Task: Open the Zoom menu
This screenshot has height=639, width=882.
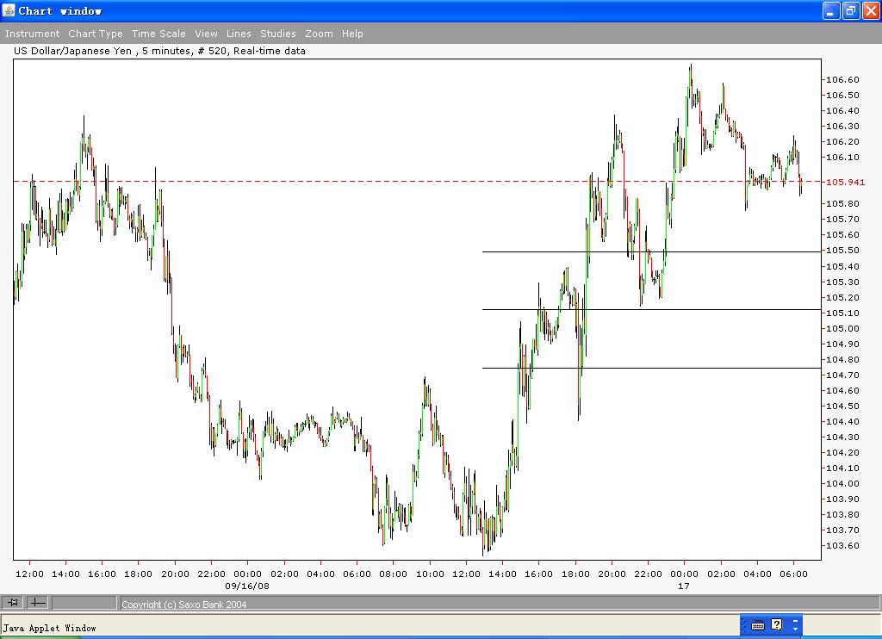Action: coord(319,34)
